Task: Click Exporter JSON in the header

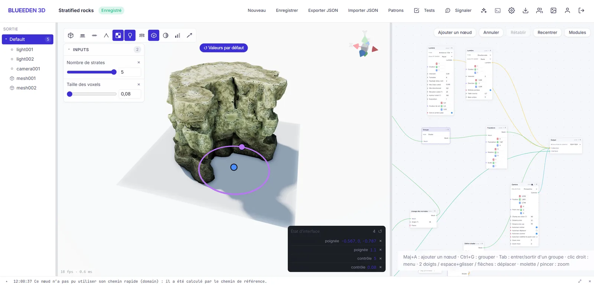Action: pos(323,10)
